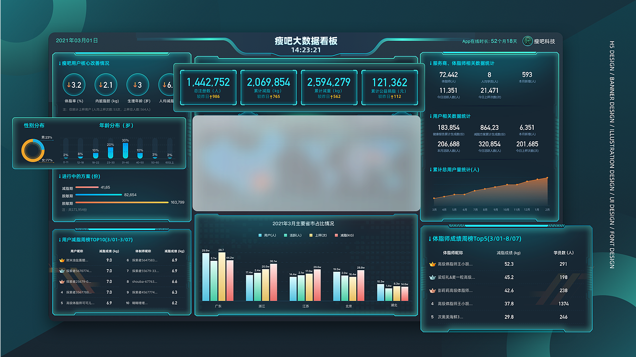
Task: Click the section icon before 累计总用户量统计
Action: pyautogui.click(x=431, y=171)
